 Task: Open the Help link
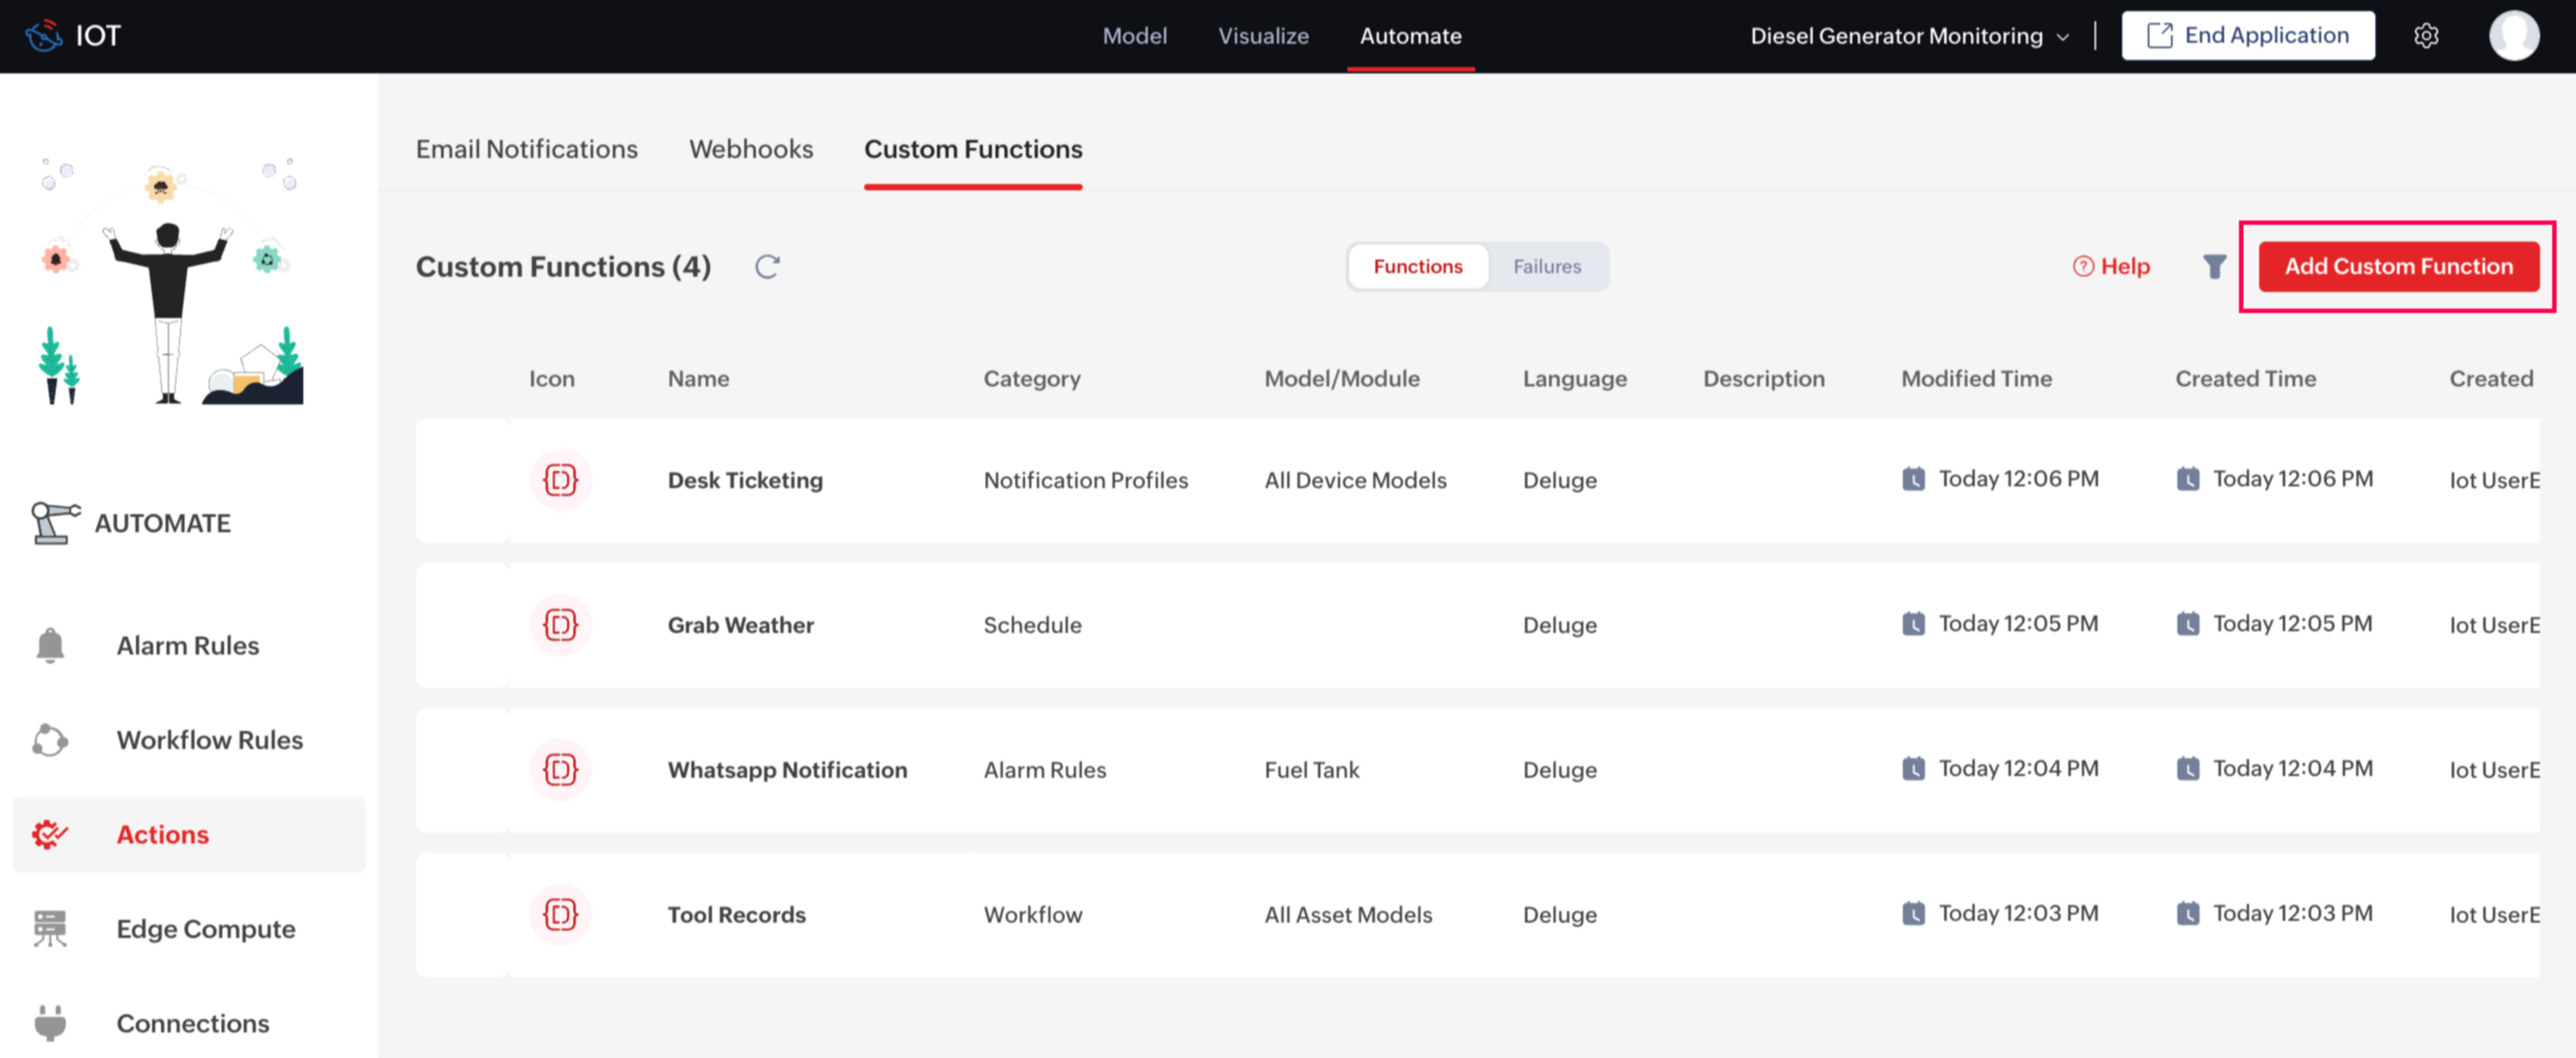click(x=2111, y=267)
